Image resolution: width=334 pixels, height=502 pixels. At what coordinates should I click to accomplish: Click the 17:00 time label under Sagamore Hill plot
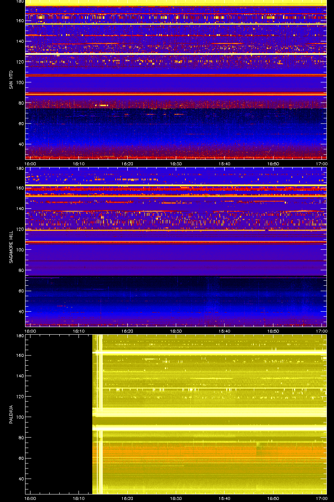point(322,331)
